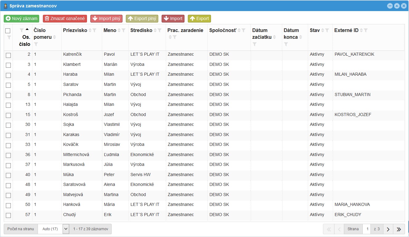Click the filter icon under the select-all checkbox
This screenshot has width=409, height=237.
[x=9, y=37]
